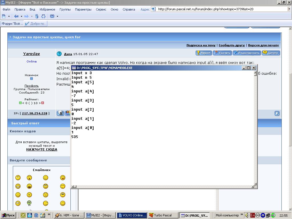Click the green minus rating icon

(x=20, y=103)
